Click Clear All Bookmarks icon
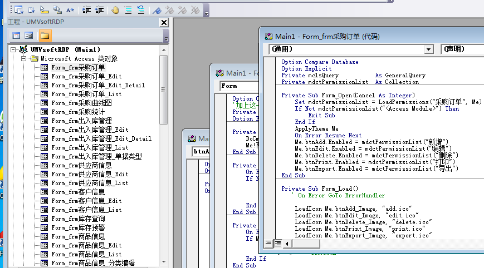 click(195, 10)
